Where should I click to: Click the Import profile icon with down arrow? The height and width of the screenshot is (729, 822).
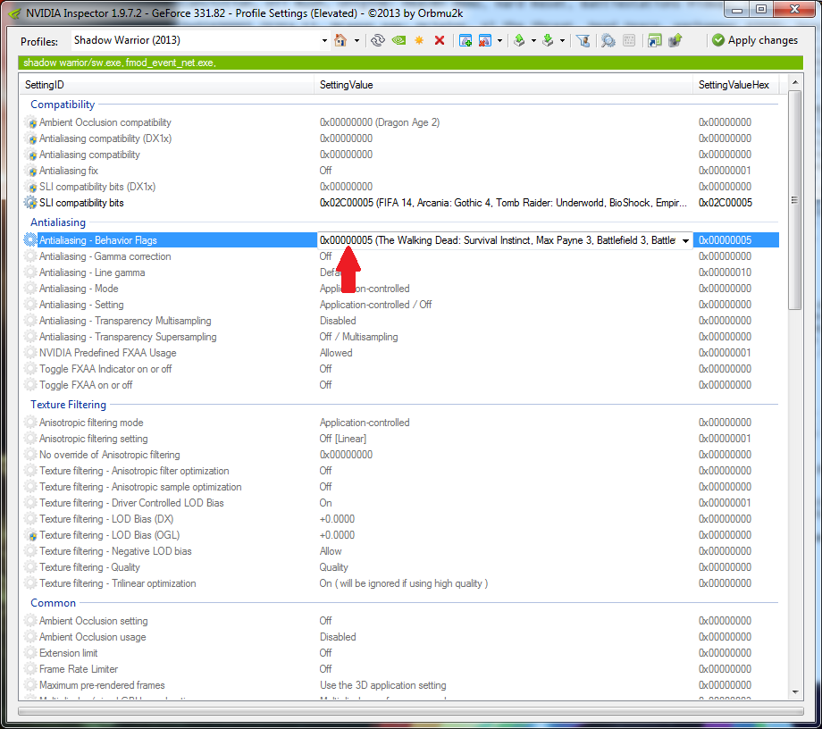point(548,40)
